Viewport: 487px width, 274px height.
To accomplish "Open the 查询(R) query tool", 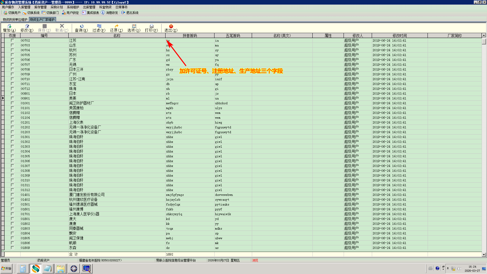I will 81,28.
